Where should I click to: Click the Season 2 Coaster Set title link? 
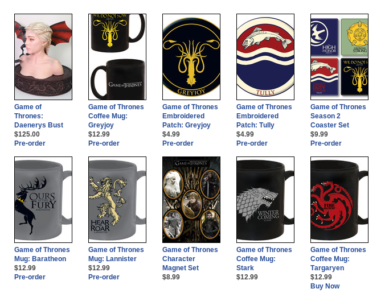pos(338,116)
